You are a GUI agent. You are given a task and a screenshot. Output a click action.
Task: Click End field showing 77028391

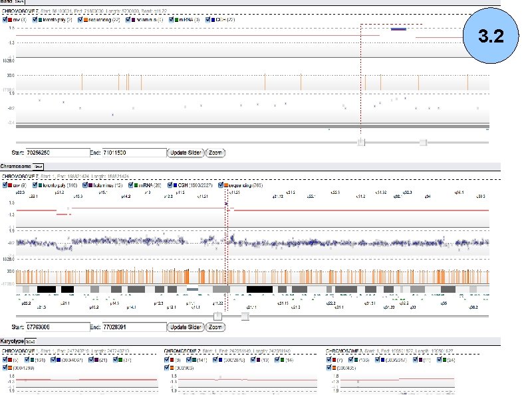pos(134,327)
